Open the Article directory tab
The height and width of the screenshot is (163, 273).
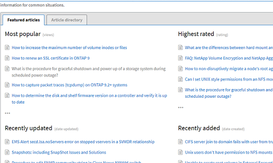pos(67,20)
